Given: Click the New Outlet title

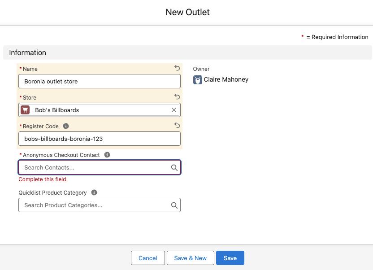Looking at the screenshot, I should [187, 12].
